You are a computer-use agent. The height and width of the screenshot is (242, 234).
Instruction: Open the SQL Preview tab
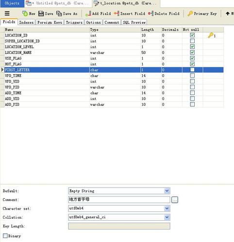[x=134, y=22]
